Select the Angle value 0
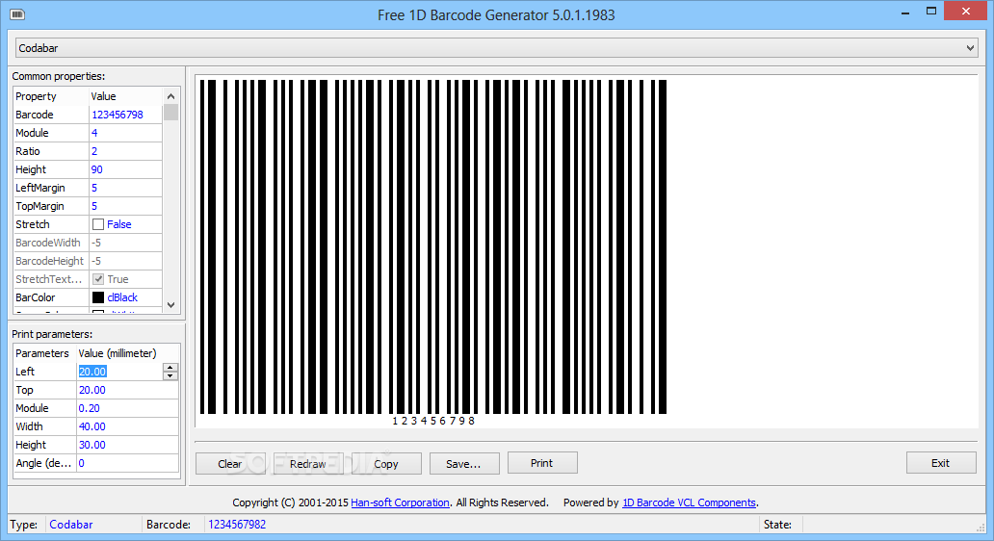This screenshot has width=994, height=541. click(x=127, y=464)
